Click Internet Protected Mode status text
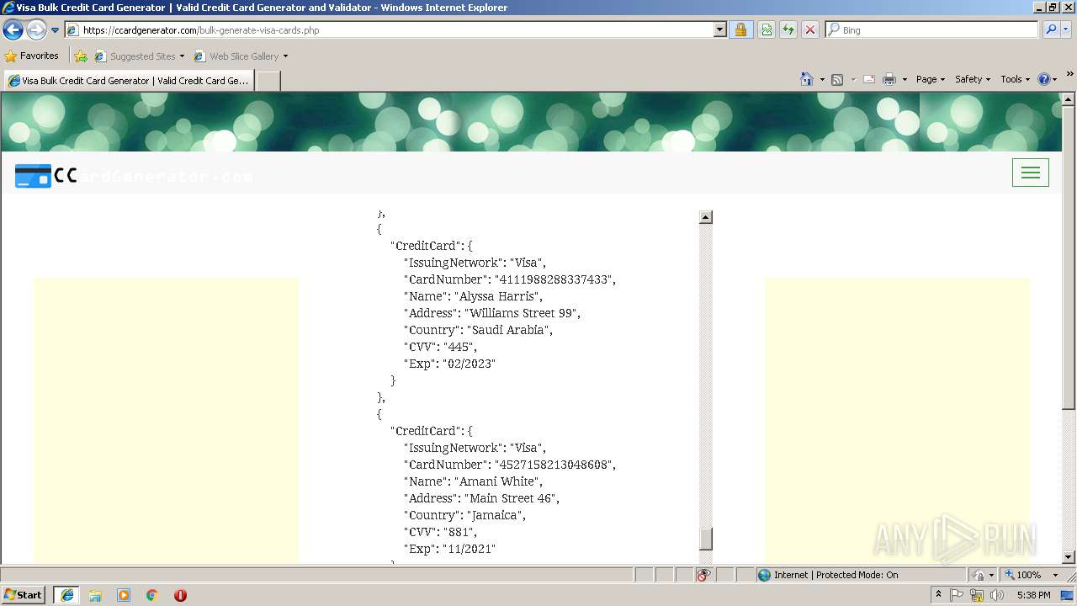This screenshot has height=606, width=1077. coord(836,575)
